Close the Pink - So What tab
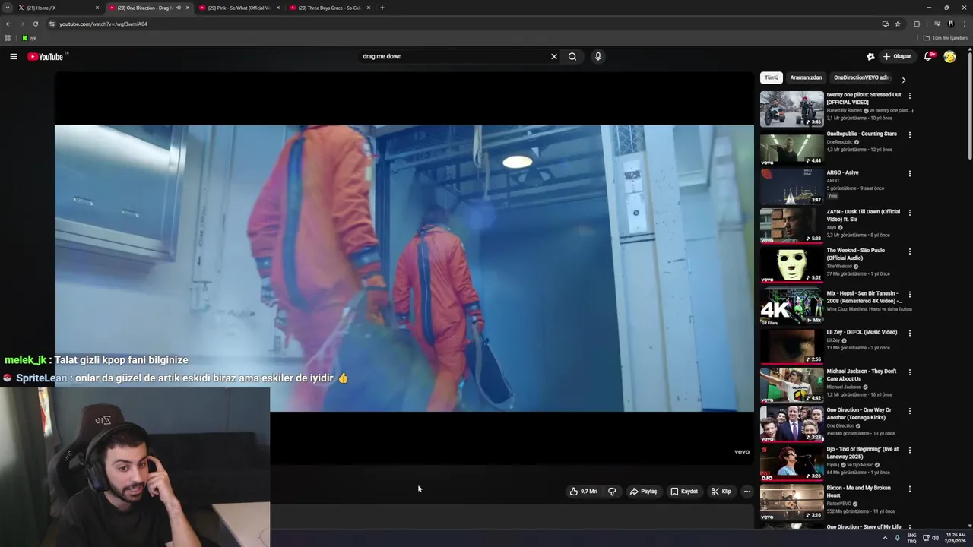 coord(278,8)
